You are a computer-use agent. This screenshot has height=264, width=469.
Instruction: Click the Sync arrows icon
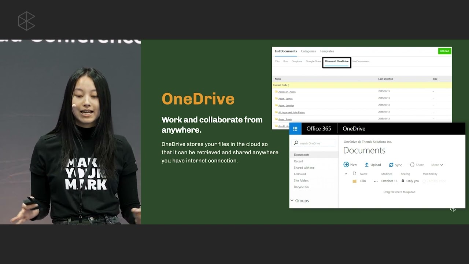click(x=391, y=165)
